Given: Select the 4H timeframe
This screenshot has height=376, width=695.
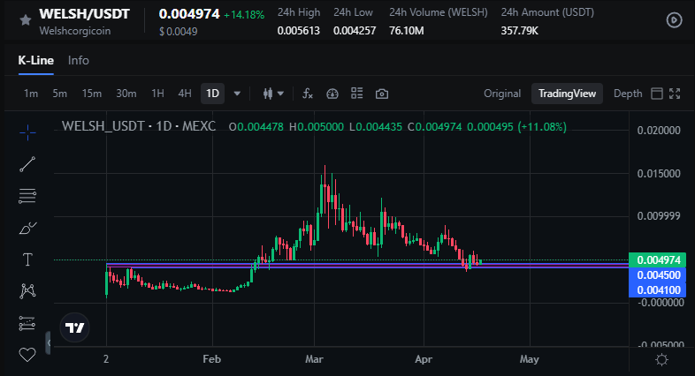Looking at the screenshot, I should pos(185,94).
